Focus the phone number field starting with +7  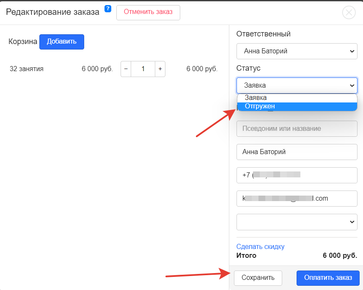pyautogui.click(x=297, y=175)
